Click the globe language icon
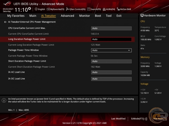This screenshot has height=126, width=169. (x=36, y=9)
